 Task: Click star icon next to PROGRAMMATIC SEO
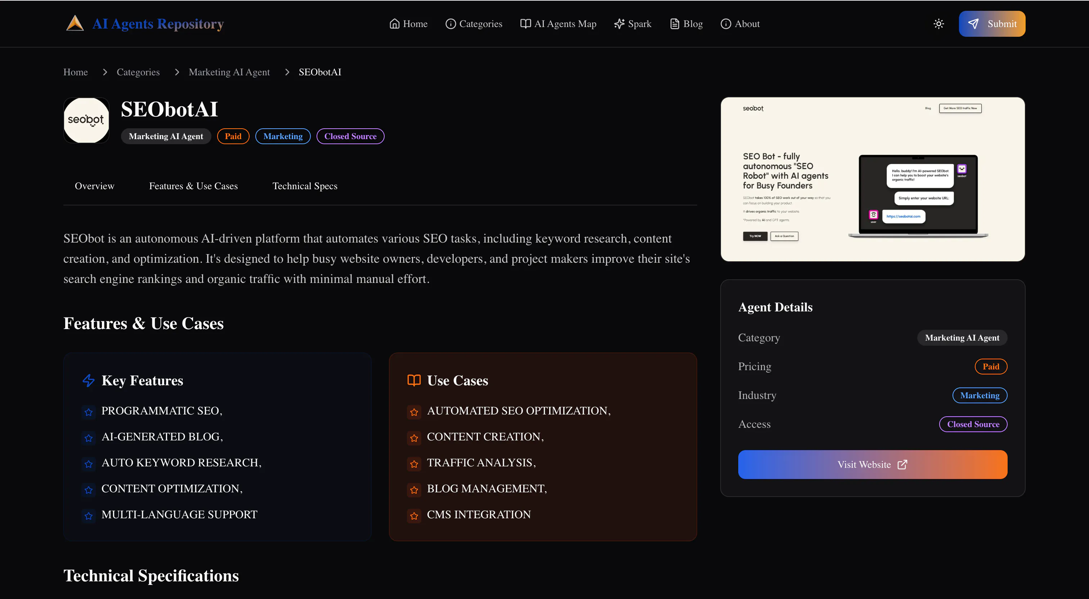point(88,412)
